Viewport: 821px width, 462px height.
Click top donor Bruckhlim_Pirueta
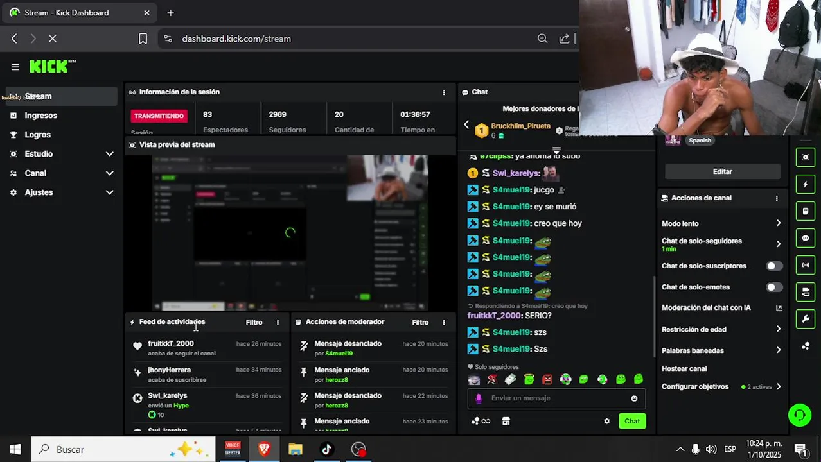(520, 126)
